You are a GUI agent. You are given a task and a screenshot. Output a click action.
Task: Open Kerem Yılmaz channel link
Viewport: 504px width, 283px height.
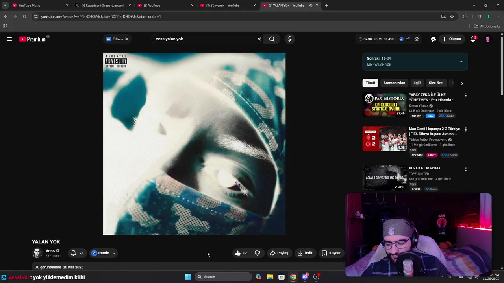pyautogui.click(x=418, y=106)
